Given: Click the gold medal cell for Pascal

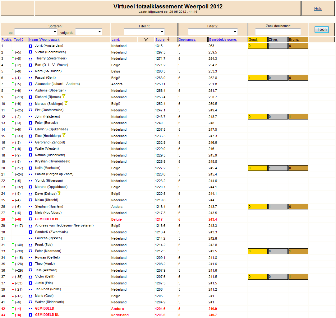Looking at the screenshot, I should 258,78.
